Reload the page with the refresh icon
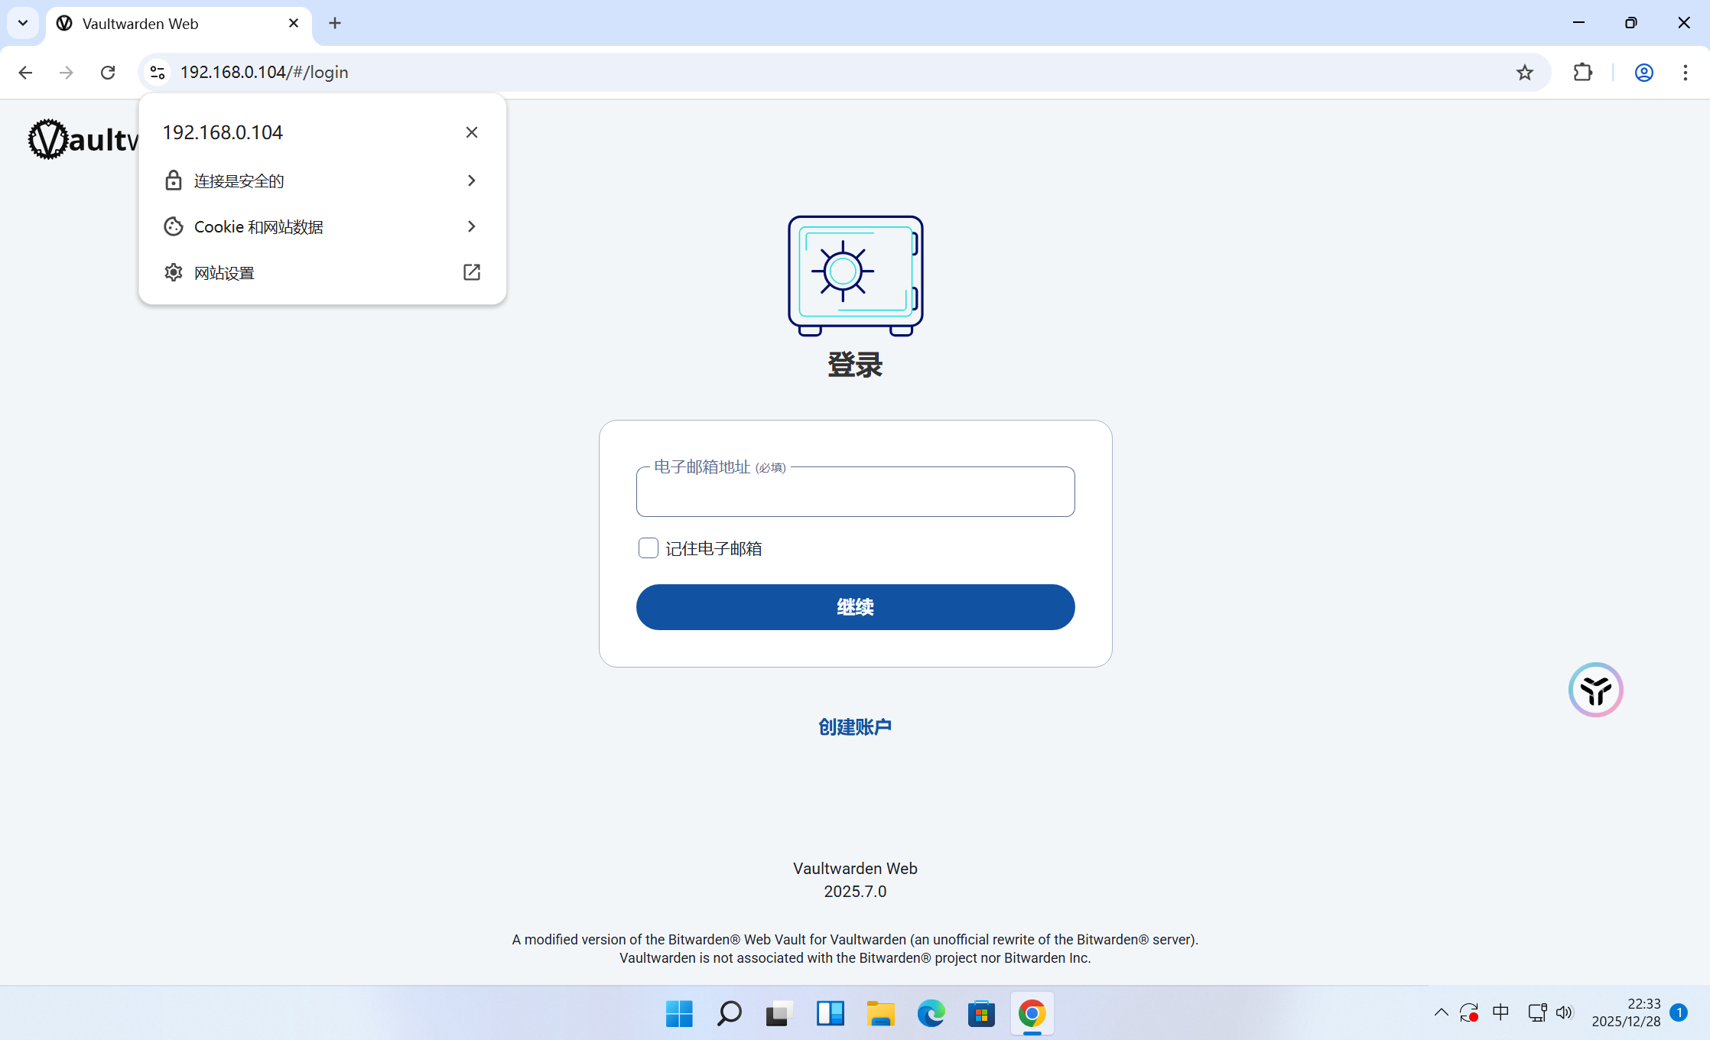 click(108, 72)
